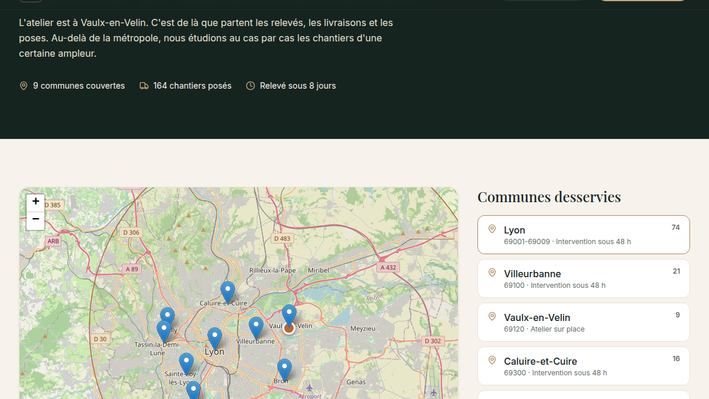Screen dimensions: 709x399
Task: Click the truck icon by chantiers posés
Action: click(144, 86)
